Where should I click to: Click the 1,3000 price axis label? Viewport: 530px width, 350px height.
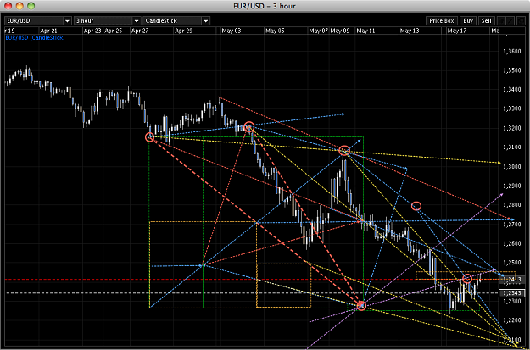pos(510,167)
